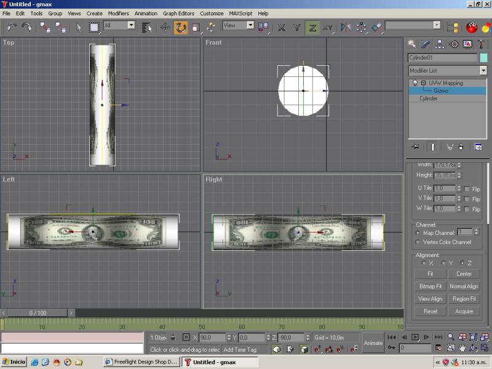Image resolution: width=492 pixels, height=369 pixels.
Task: Restrict to Z axis button
Action: 312,27
